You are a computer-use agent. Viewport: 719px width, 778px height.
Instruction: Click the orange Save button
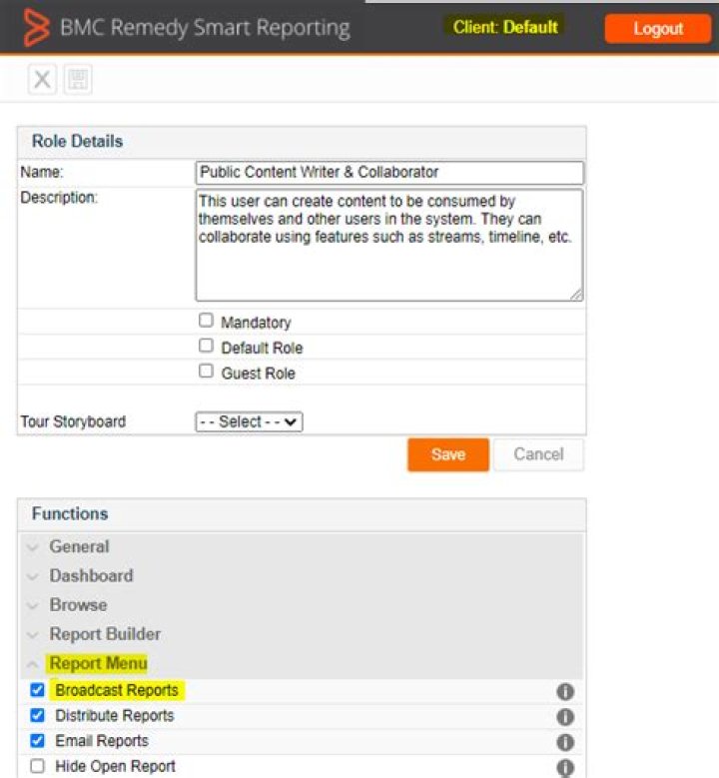coord(448,454)
